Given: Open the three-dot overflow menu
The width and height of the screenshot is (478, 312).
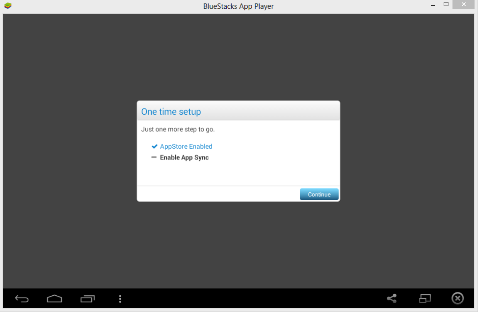Looking at the screenshot, I should (120, 299).
